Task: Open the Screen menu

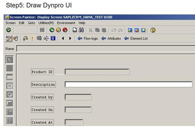Action: pos(10,23)
